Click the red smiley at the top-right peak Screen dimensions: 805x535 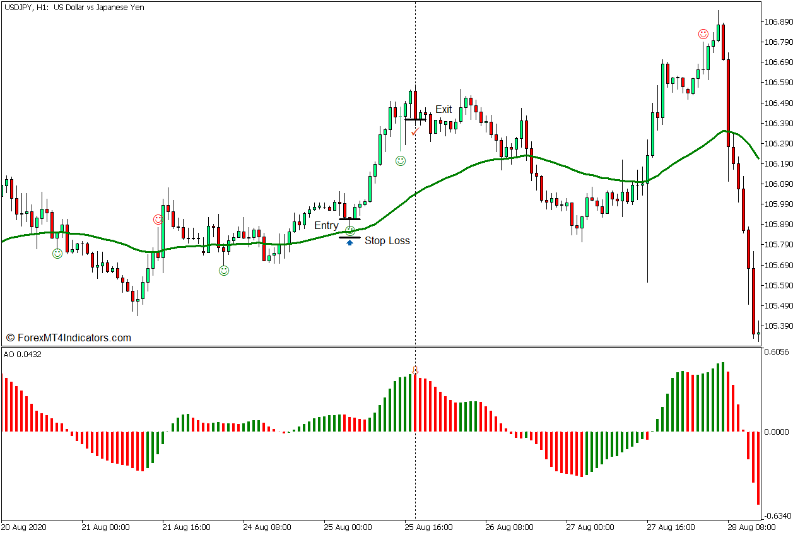(x=703, y=34)
